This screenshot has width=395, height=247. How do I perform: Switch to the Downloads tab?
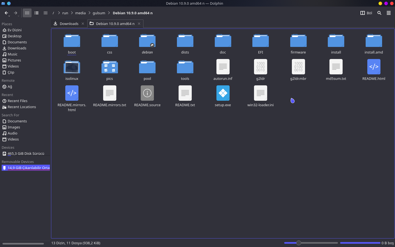pyautogui.click(x=69, y=24)
